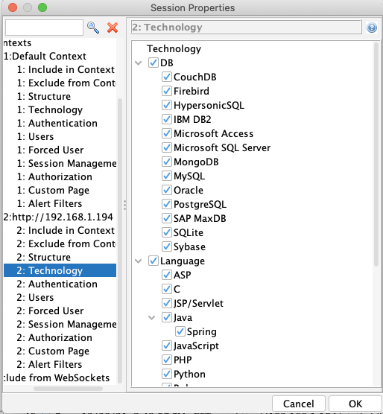Toggle MongoDB checkbox
This screenshot has height=414, width=383.
click(x=167, y=162)
